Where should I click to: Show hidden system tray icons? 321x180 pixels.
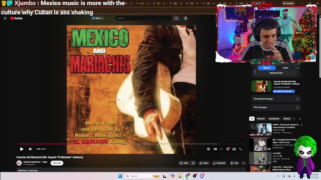278,176
